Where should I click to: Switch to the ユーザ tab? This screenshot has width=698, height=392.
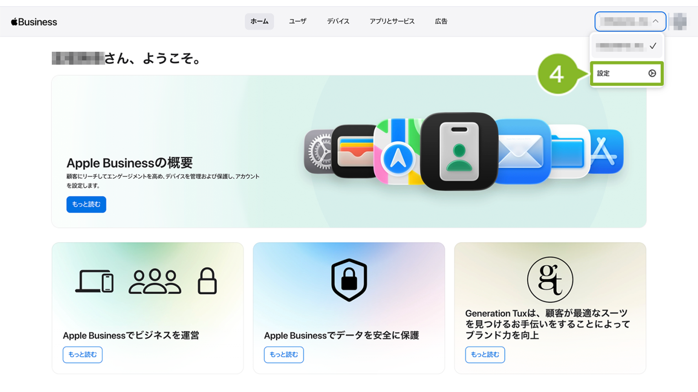[x=298, y=22]
